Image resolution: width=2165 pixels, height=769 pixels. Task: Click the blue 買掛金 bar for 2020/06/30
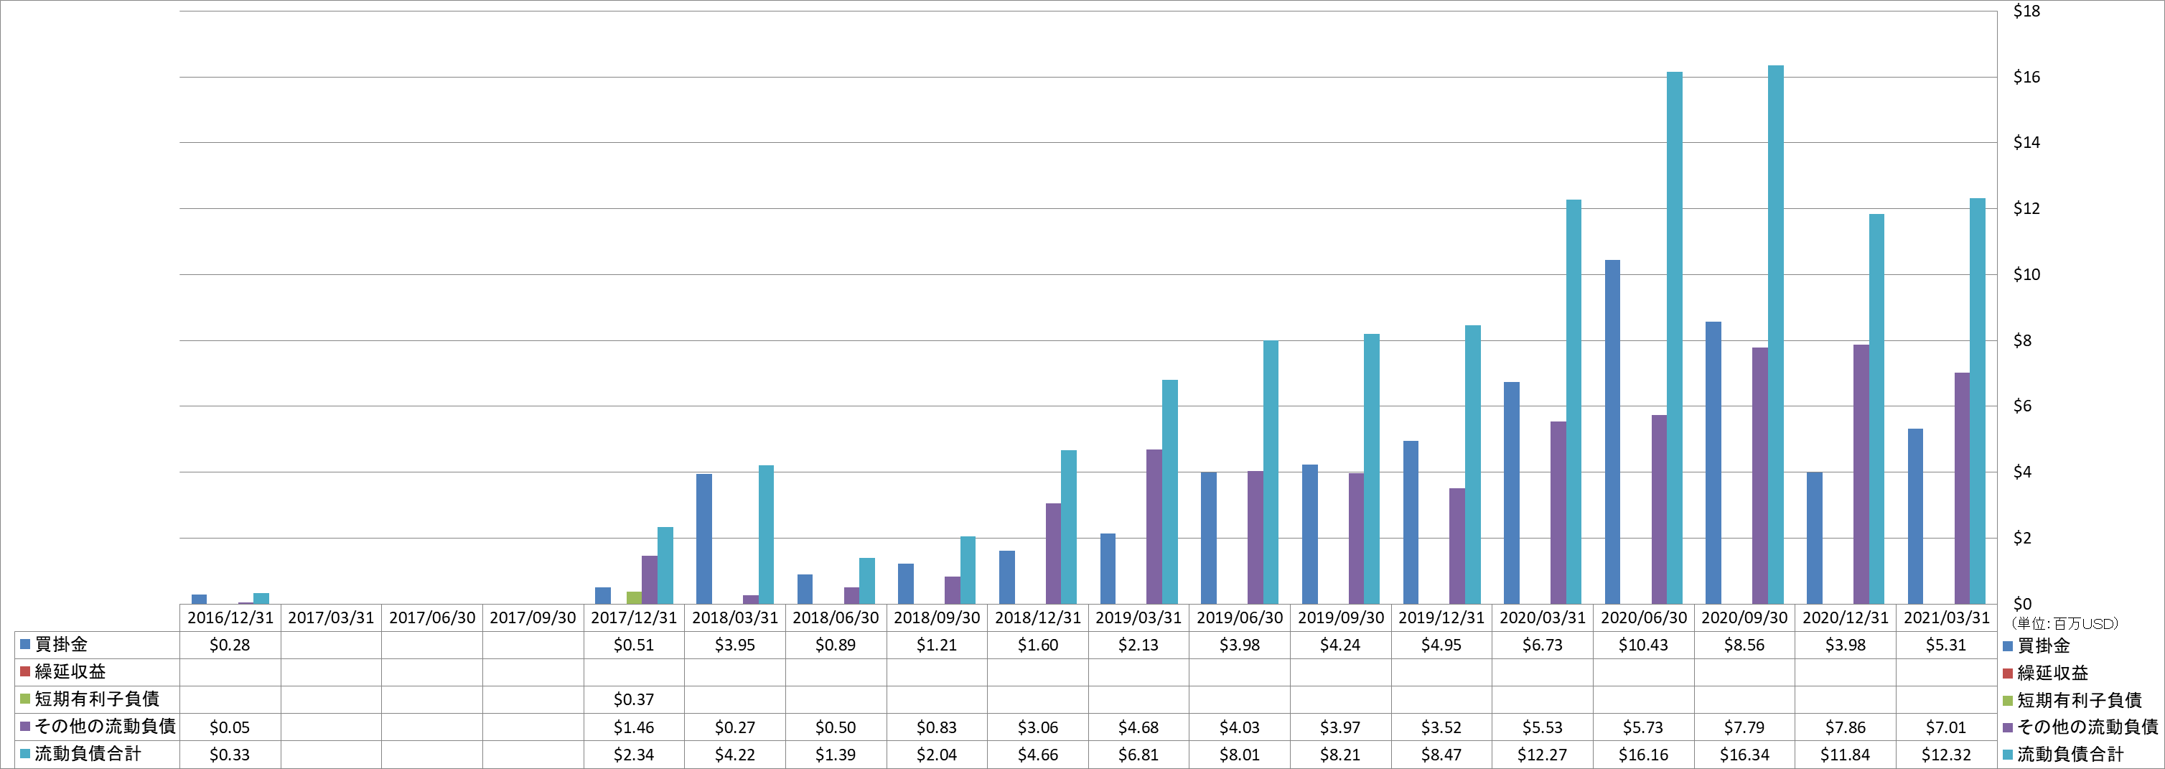(1612, 432)
